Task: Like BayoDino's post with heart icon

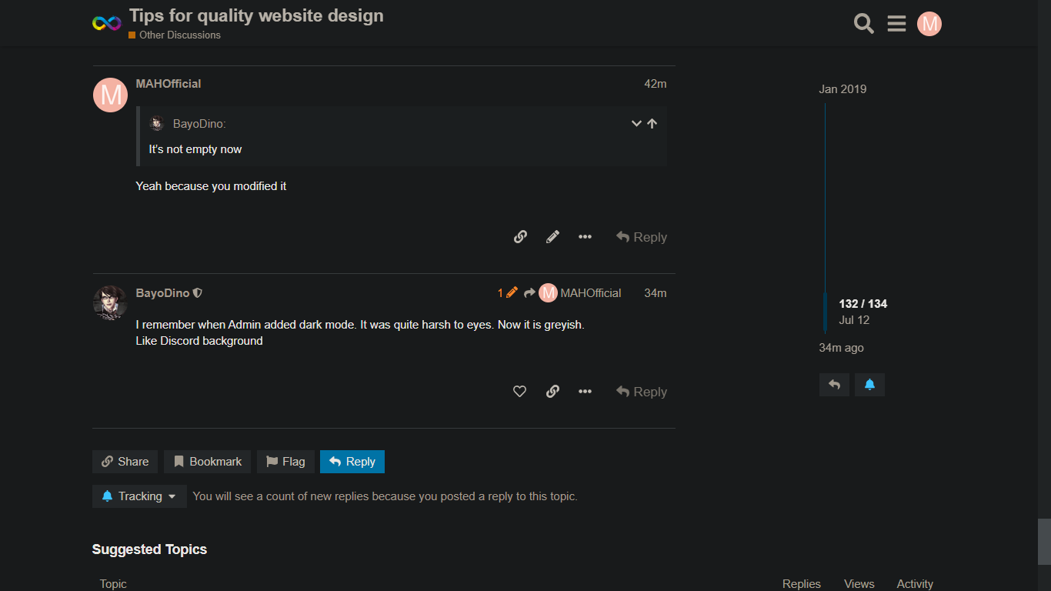Action: (x=519, y=392)
